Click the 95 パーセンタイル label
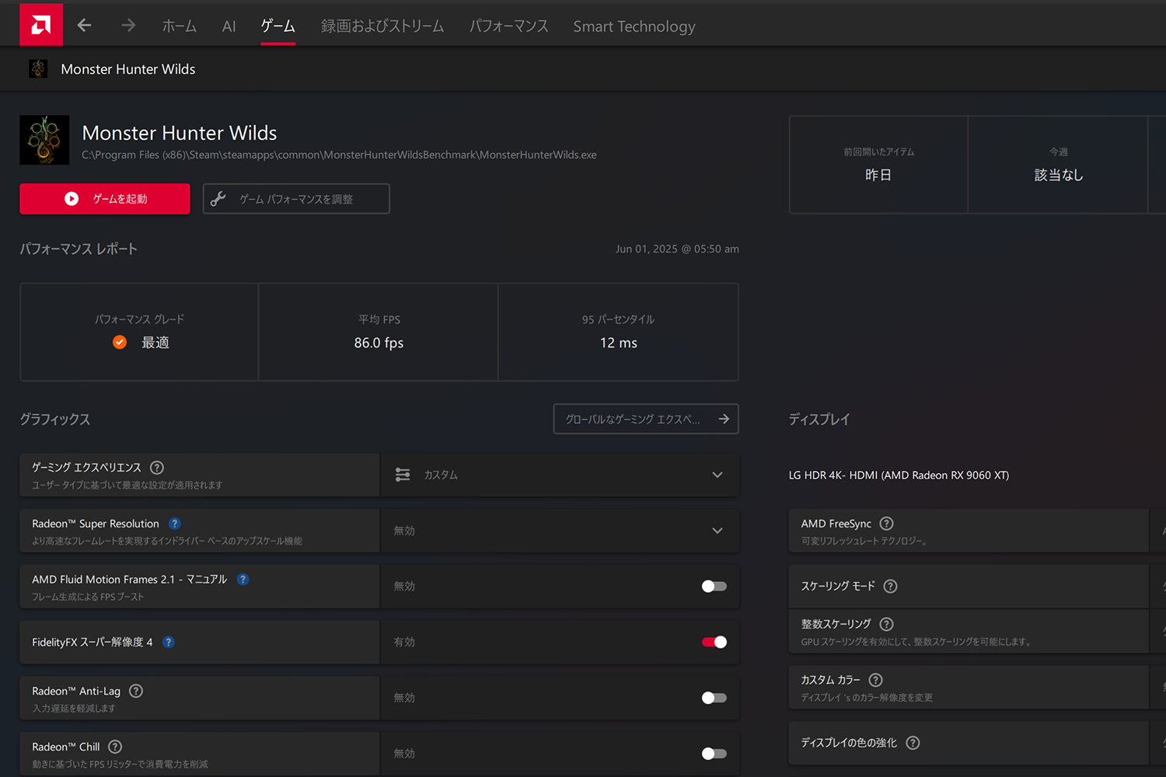 [x=619, y=319]
